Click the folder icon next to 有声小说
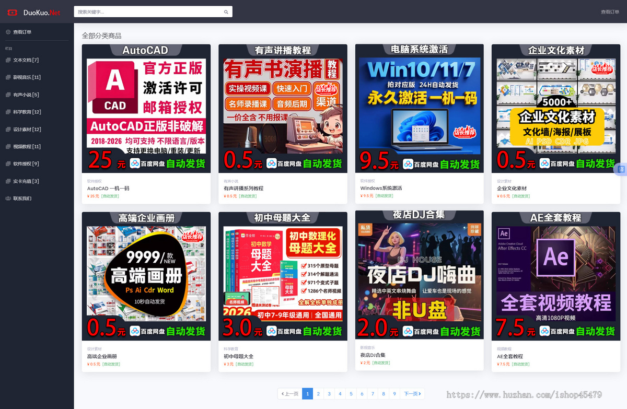Screen dimensions: 627x409 8,95
